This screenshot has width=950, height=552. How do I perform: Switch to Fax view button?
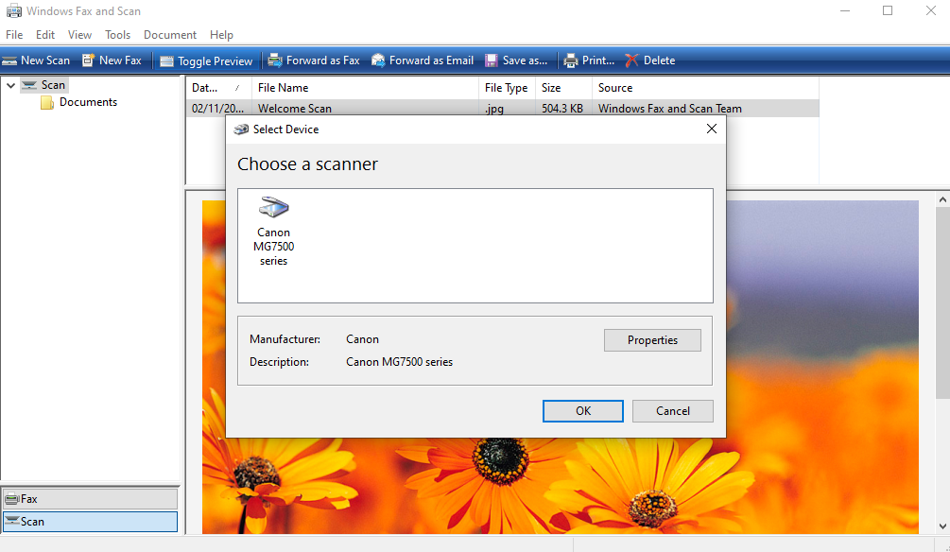click(x=91, y=499)
